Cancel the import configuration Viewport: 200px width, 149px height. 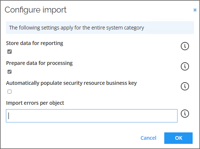148,138
